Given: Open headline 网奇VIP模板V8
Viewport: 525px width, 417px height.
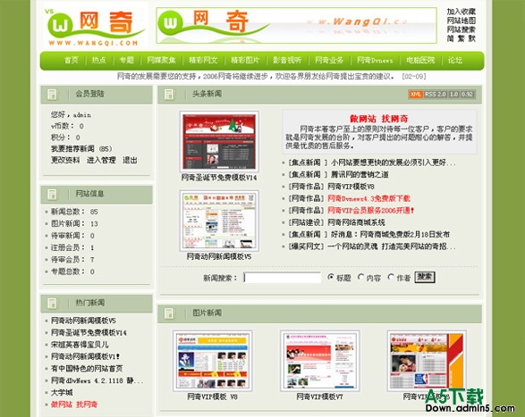Looking at the screenshot, I should pos(351,187).
